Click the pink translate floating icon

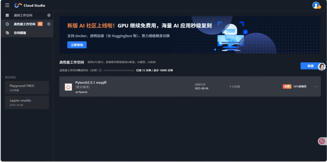tap(322, 141)
